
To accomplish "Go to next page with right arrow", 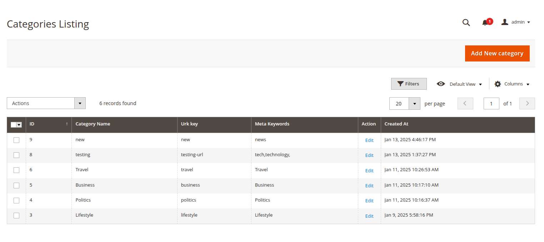I will 527,103.
